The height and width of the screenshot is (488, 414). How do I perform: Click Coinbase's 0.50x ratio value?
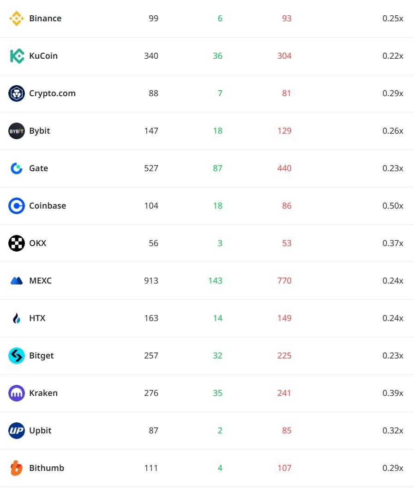[393, 206]
